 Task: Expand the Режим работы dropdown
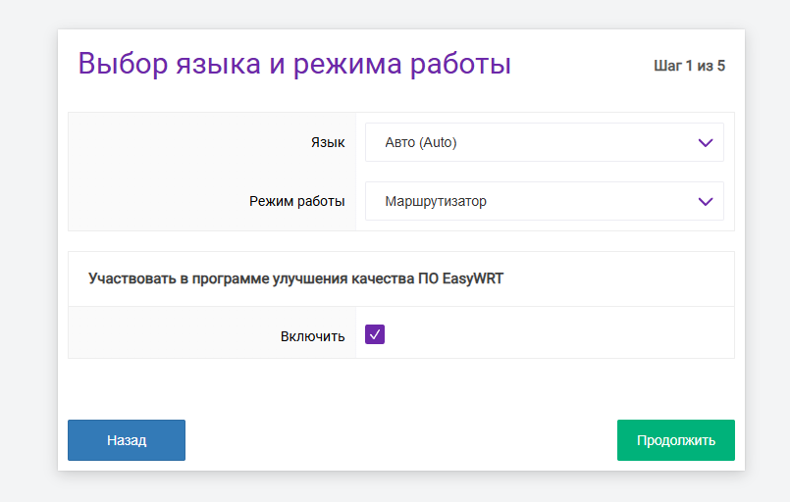(544, 201)
